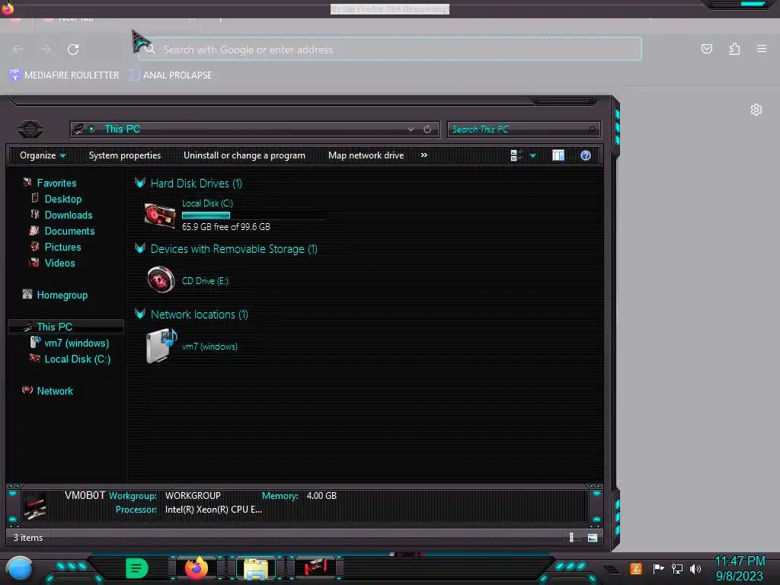
Task: Click the 4.00 GB memory value
Action: tap(321, 496)
